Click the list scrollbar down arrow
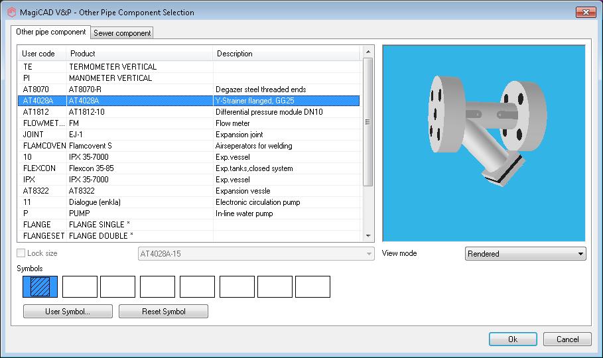 (368, 236)
